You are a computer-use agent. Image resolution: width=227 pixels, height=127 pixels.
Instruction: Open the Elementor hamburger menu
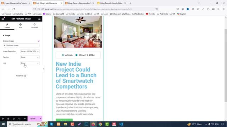click(x=3, y=19)
